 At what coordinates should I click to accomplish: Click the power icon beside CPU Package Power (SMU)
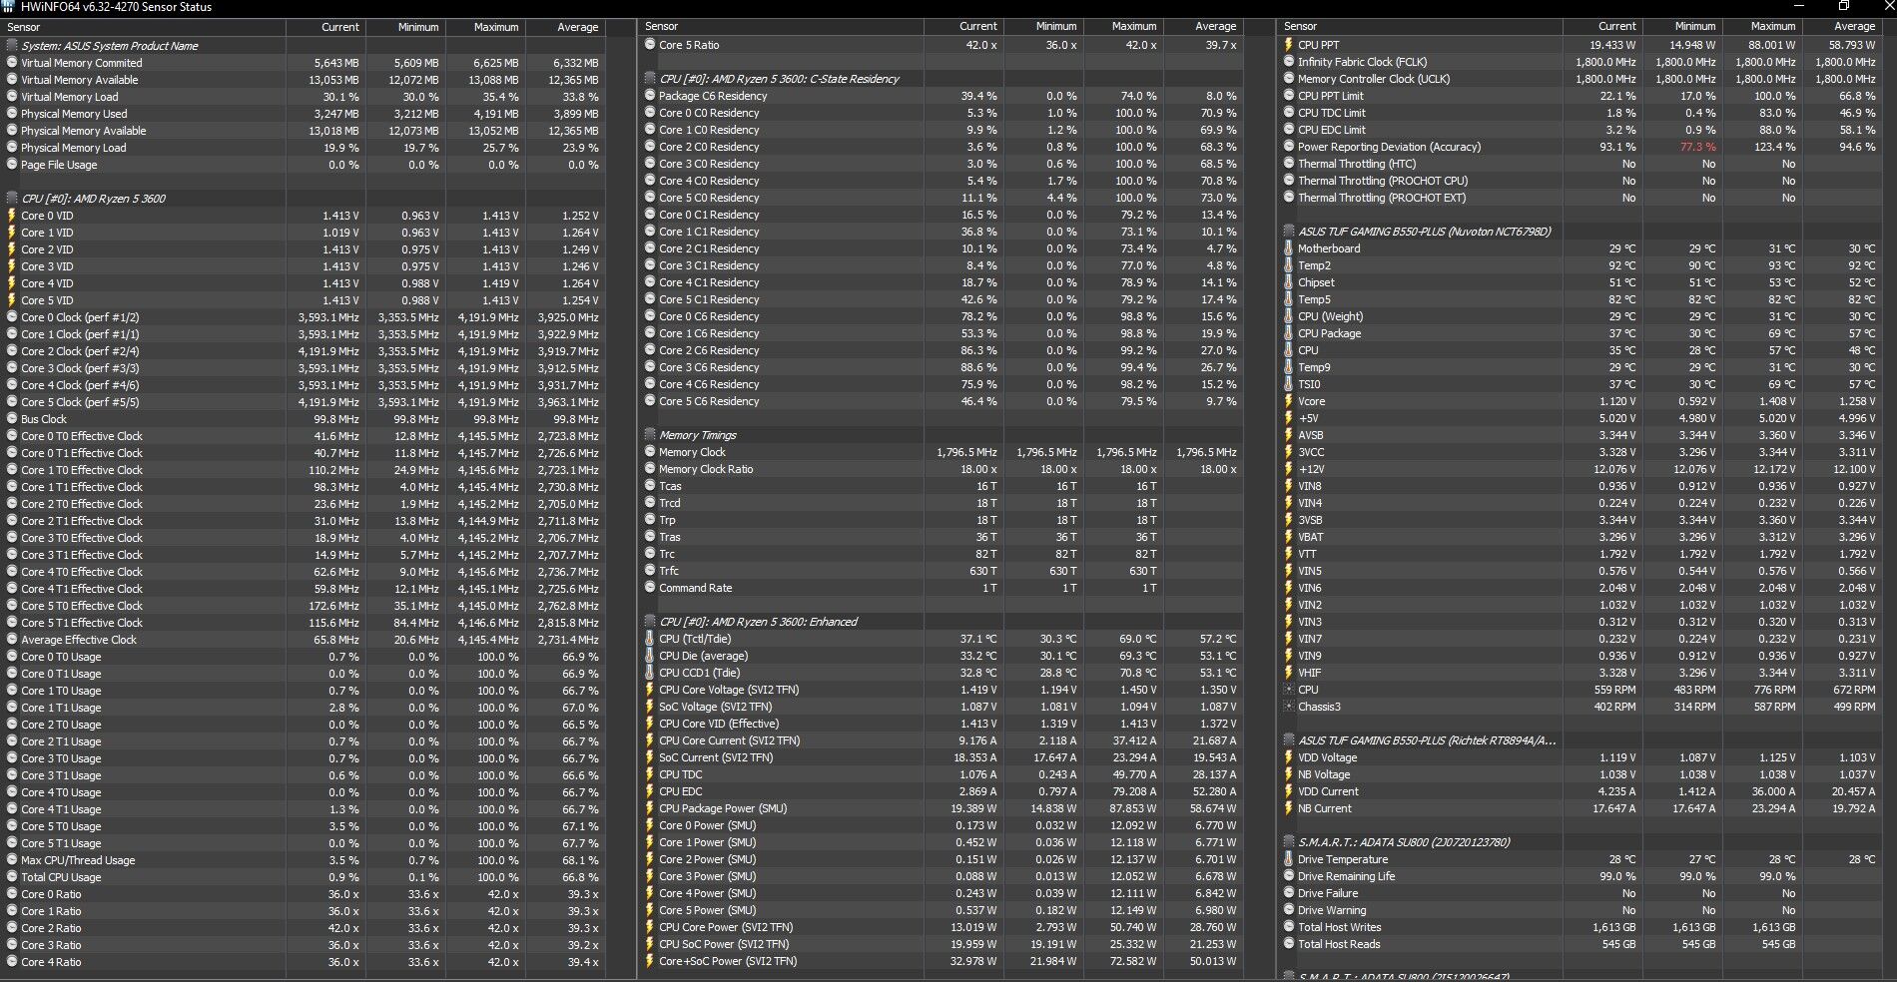click(x=650, y=808)
